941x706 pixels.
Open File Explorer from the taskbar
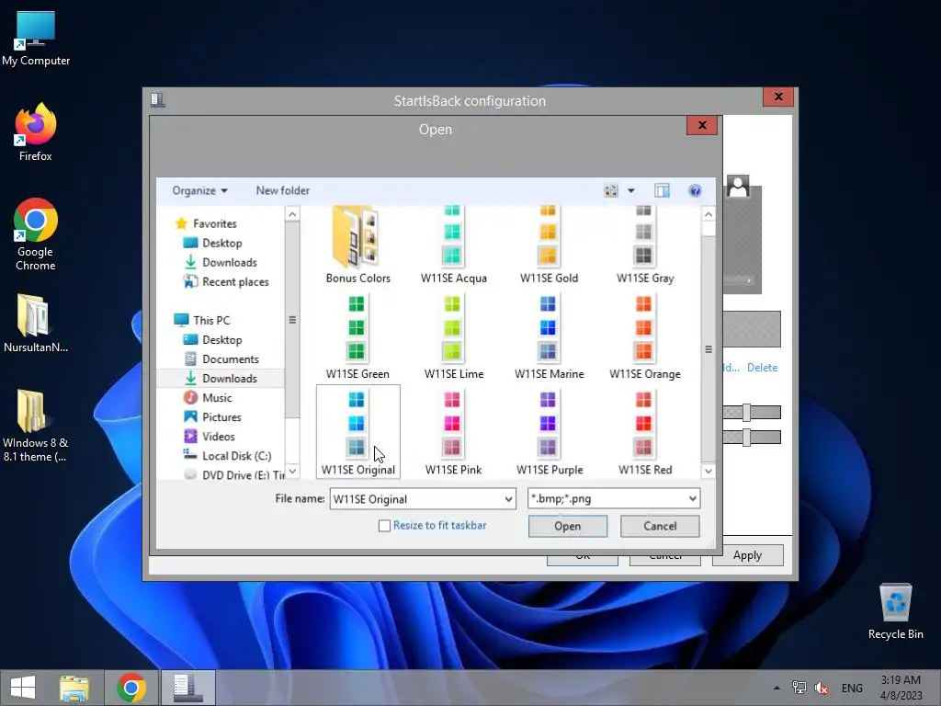tap(74, 688)
